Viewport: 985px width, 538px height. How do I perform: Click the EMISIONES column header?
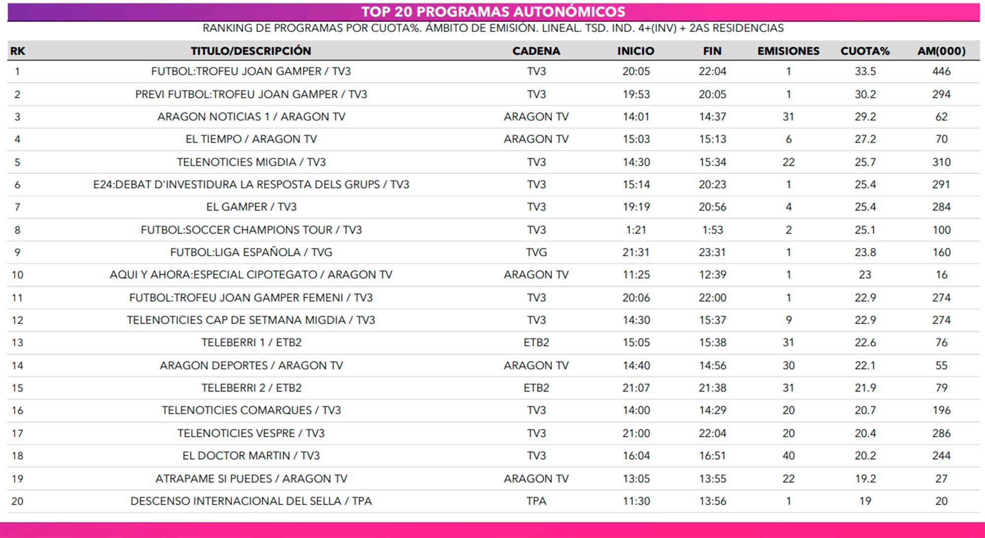[x=788, y=51]
